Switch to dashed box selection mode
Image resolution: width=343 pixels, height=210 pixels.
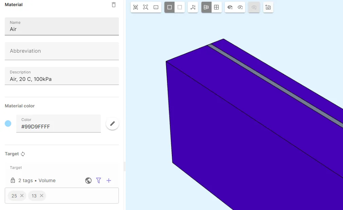click(180, 7)
